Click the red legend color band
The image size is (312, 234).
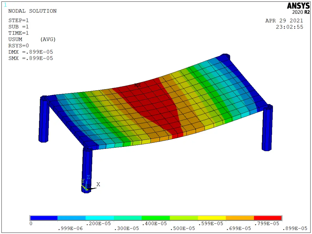coord(268,218)
